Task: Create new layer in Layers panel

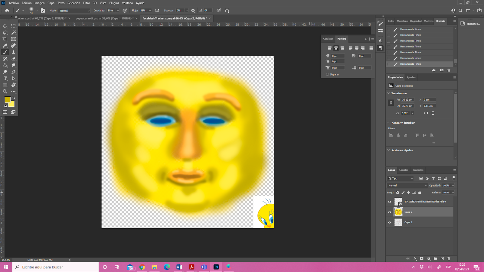Action: [442, 259]
